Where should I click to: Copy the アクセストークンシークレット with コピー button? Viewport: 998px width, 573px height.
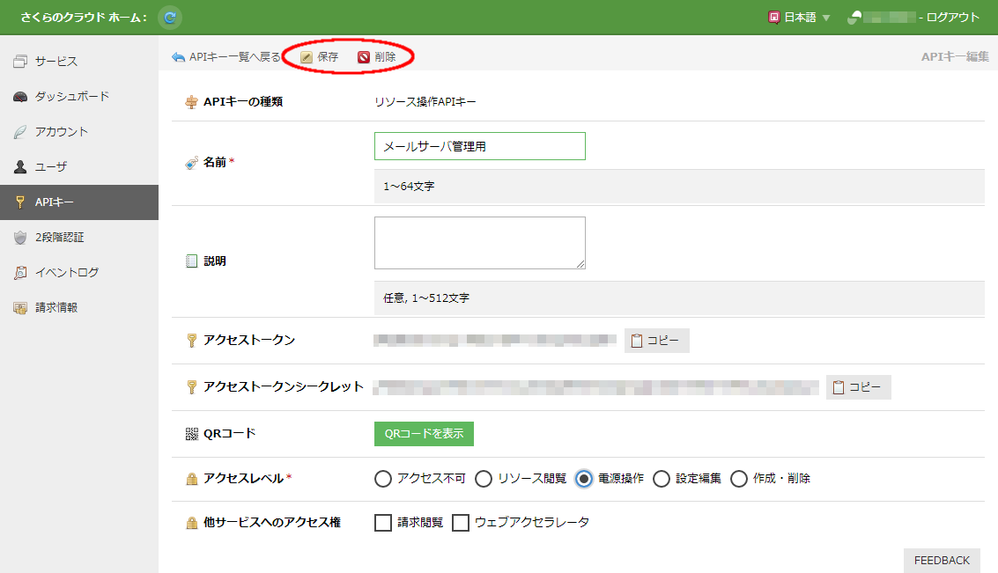pos(858,387)
